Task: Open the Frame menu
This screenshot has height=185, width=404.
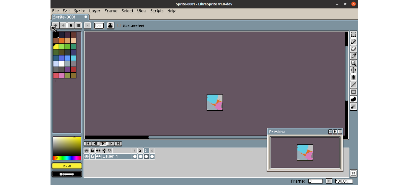Action: (111, 11)
